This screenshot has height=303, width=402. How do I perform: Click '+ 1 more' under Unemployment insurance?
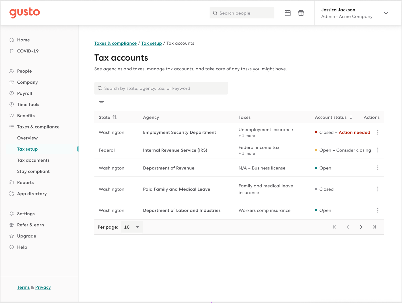pyautogui.click(x=247, y=136)
